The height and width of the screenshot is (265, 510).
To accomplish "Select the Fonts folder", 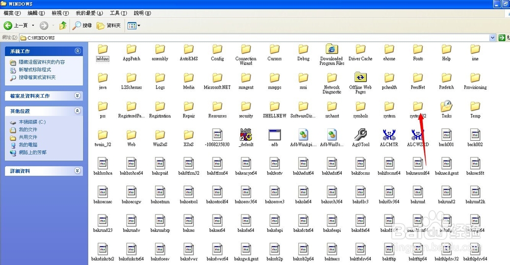I will click(x=418, y=52).
